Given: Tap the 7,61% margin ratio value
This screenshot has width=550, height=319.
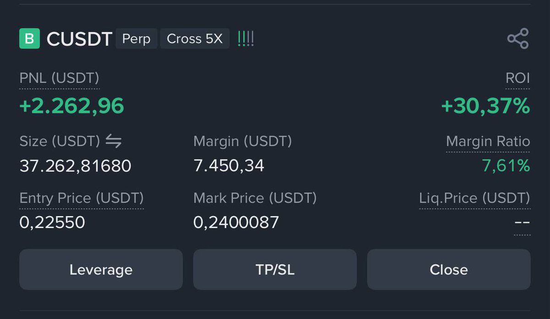Looking at the screenshot, I should pyautogui.click(x=506, y=166).
